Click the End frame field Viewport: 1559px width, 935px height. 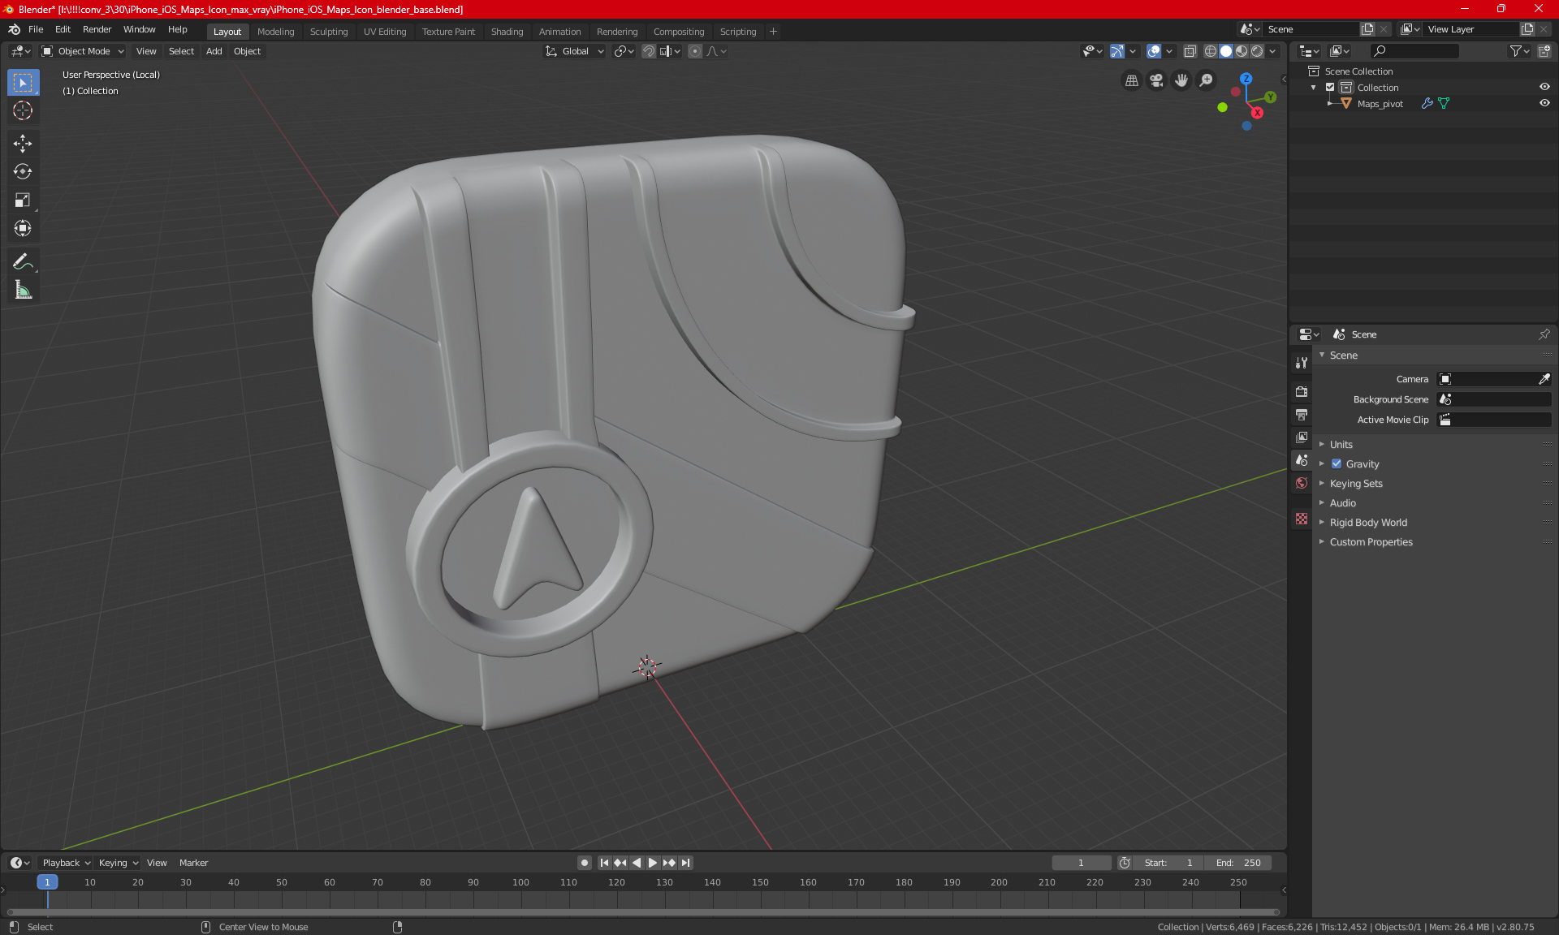[x=1238, y=863]
